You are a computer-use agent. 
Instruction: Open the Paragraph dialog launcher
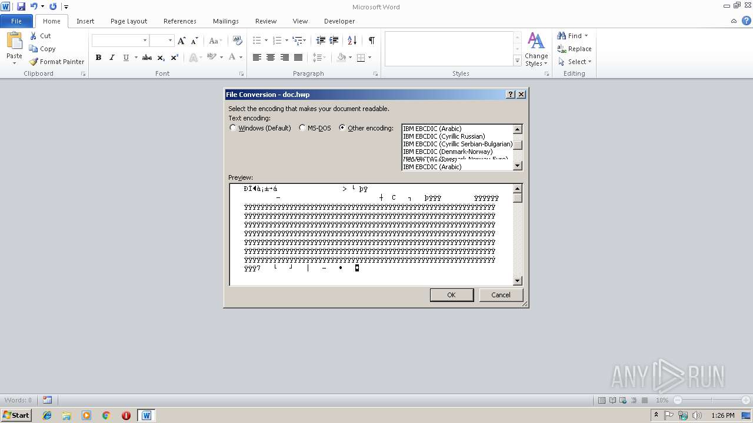[376, 74]
